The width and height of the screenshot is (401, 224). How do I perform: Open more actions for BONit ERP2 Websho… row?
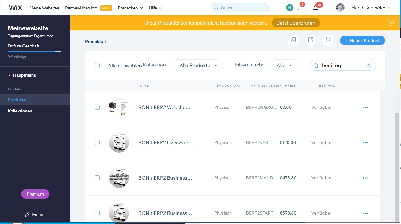coord(365,108)
